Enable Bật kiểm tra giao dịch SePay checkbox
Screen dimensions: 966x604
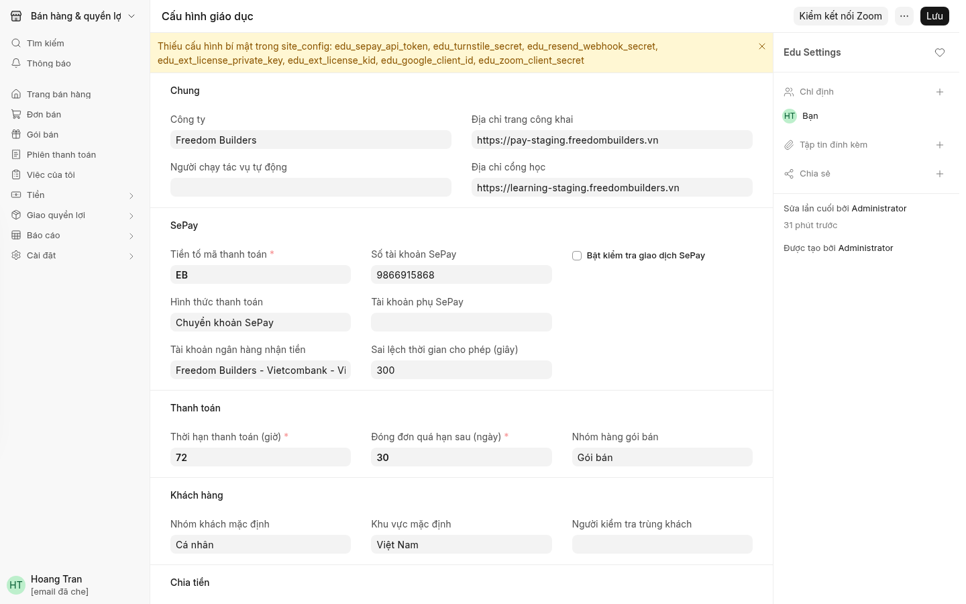click(577, 256)
